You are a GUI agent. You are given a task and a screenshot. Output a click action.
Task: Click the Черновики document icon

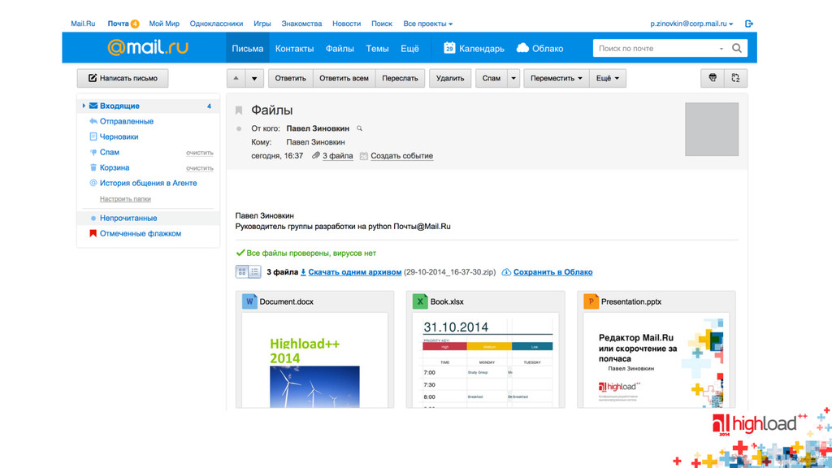click(x=93, y=136)
